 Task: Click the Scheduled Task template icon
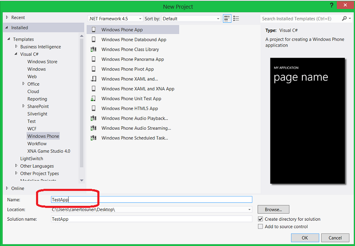click(x=94, y=138)
